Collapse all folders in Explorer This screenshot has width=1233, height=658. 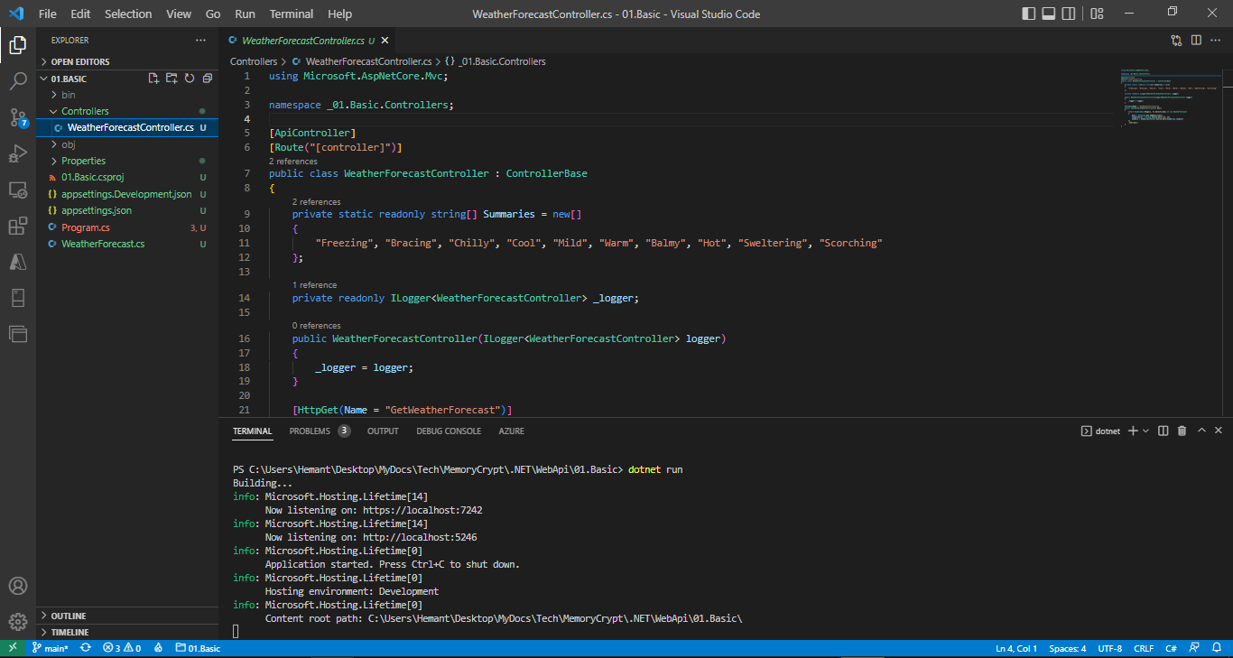[207, 79]
